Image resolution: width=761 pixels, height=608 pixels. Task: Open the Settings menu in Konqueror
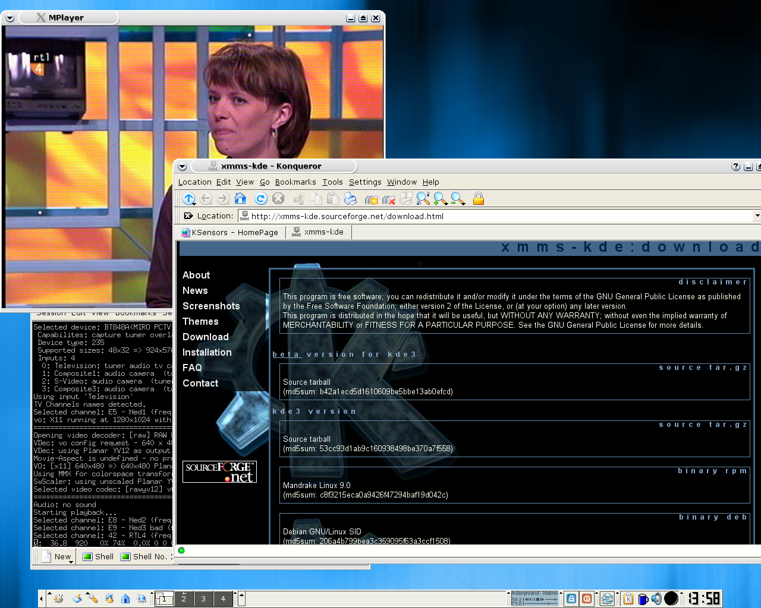coord(365,182)
